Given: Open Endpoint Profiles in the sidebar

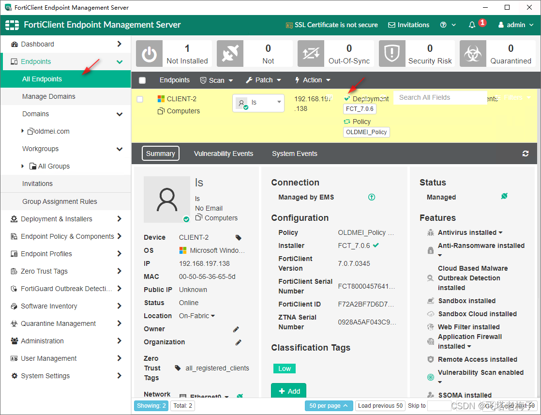Looking at the screenshot, I should click(x=65, y=254).
